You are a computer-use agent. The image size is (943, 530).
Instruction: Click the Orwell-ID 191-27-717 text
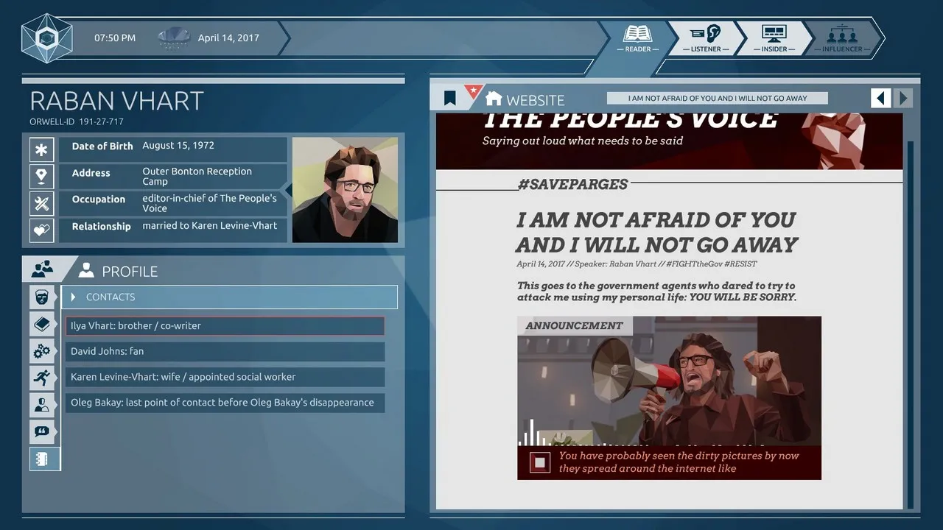(x=77, y=121)
